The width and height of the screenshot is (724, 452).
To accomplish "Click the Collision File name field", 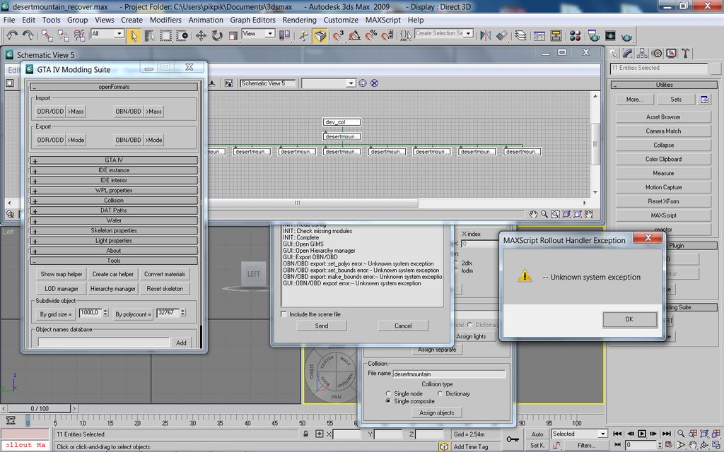I will click(x=449, y=374).
